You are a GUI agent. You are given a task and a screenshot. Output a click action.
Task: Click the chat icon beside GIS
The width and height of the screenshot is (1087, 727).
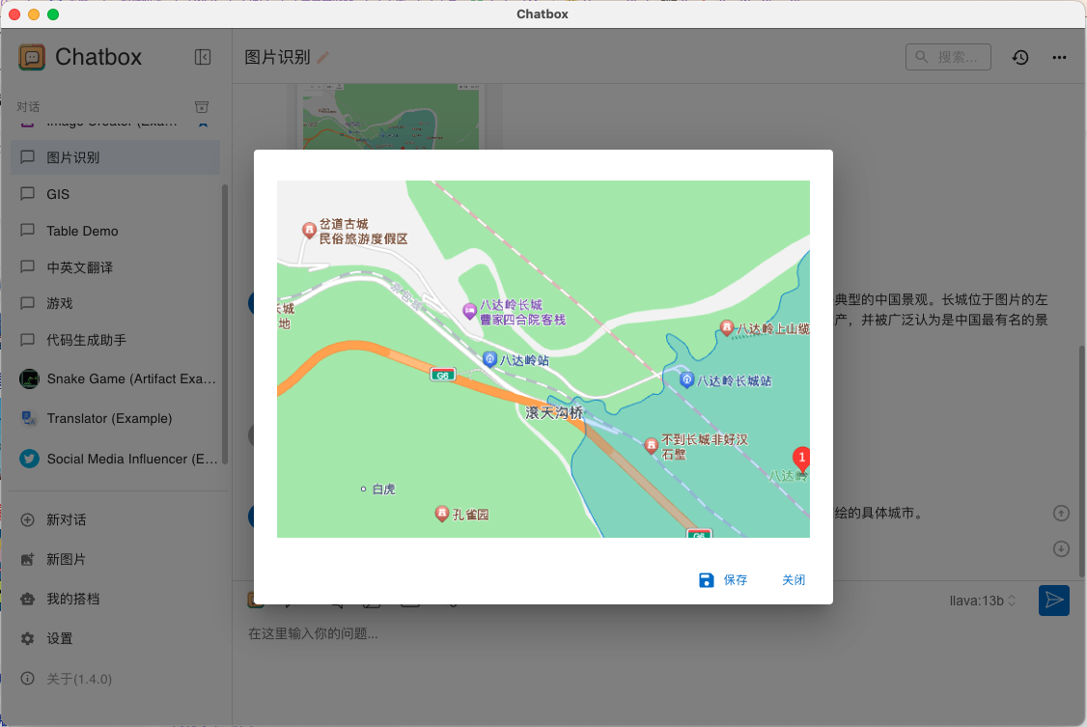click(x=28, y=193)
